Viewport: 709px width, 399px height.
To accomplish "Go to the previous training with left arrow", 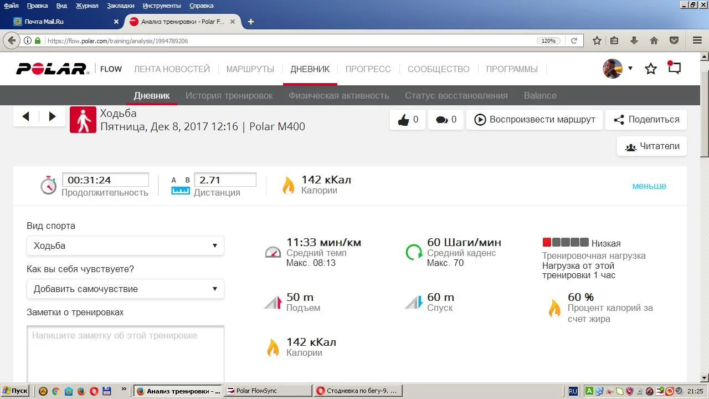I will click(x=26, y=116).
